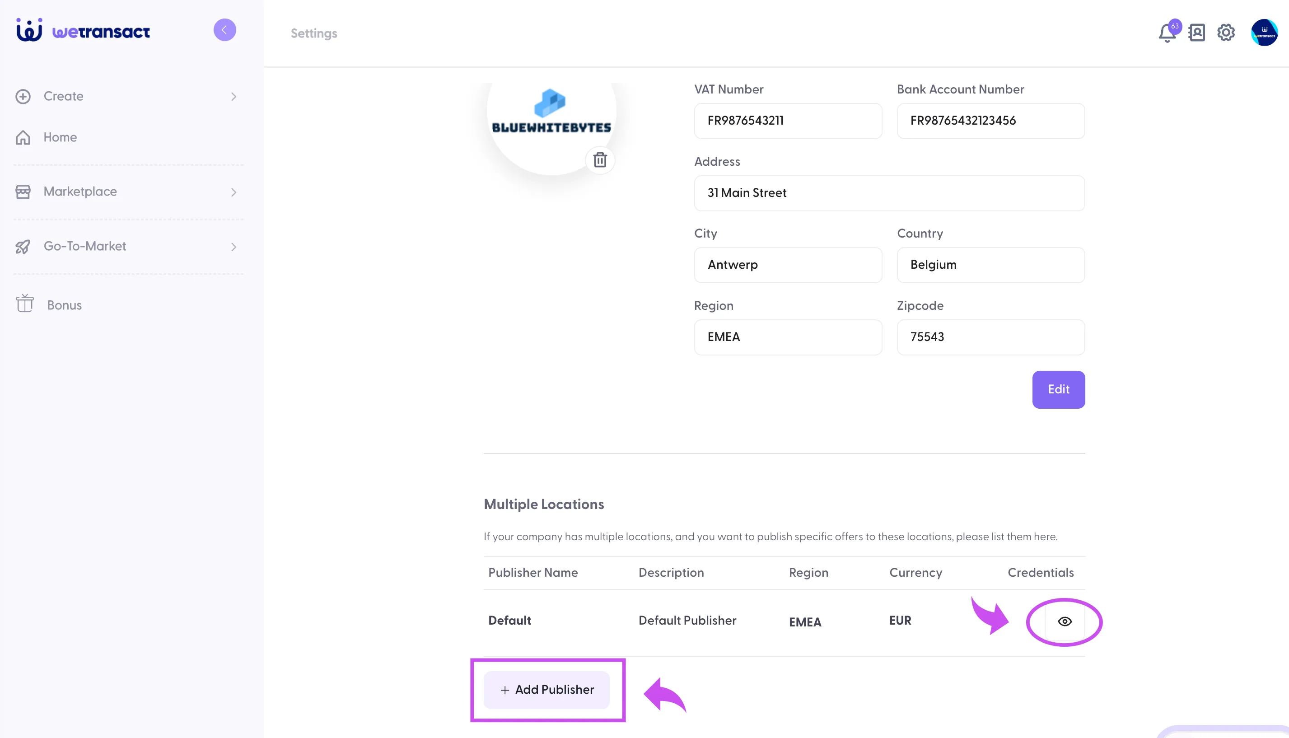Click the Publisher Name column header
1289x738 pixels.
[x=533, y=572]
